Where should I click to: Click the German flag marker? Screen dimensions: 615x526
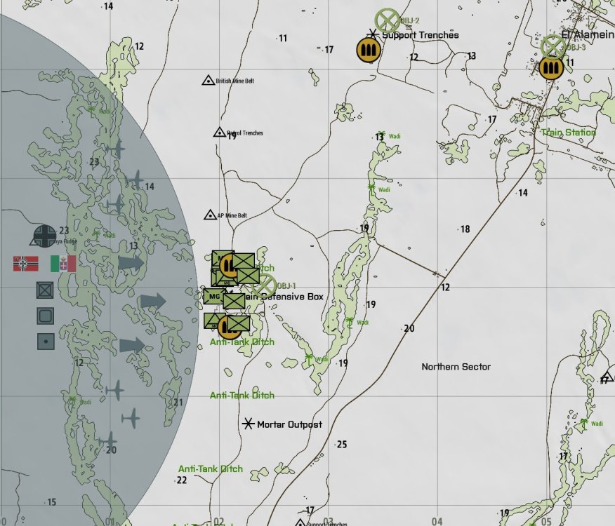point(26,264)
